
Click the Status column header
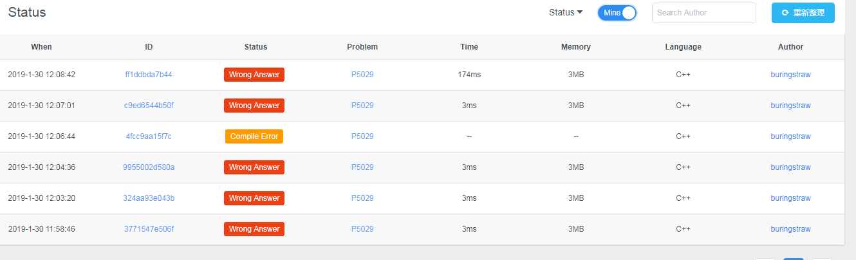pos(256,47)
